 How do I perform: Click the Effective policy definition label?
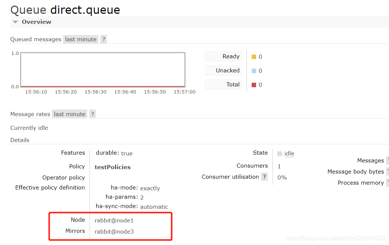point(50,188)
